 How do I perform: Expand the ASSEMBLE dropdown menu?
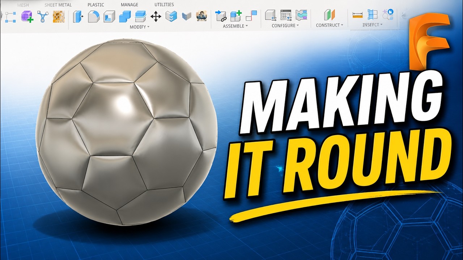tap(235, 26)
